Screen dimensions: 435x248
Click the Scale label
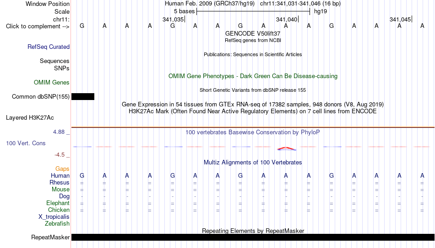coord(62,11)
